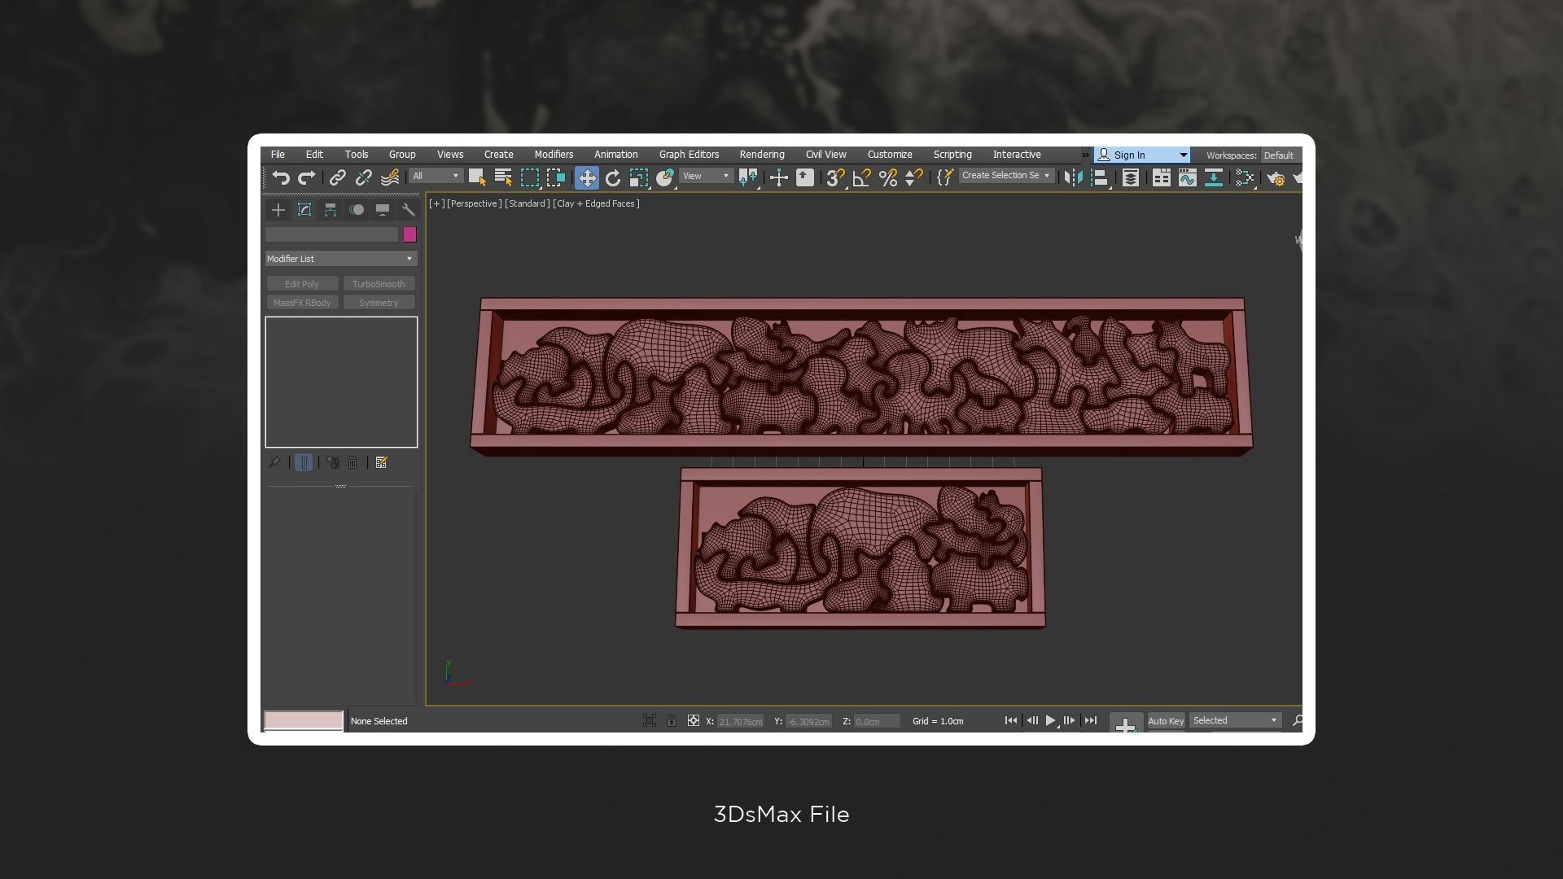Image resolution: width=1563 pixels, height=879 pixels.
Task: Open the Modifiers menu
Action: click(x=554, y=155)
